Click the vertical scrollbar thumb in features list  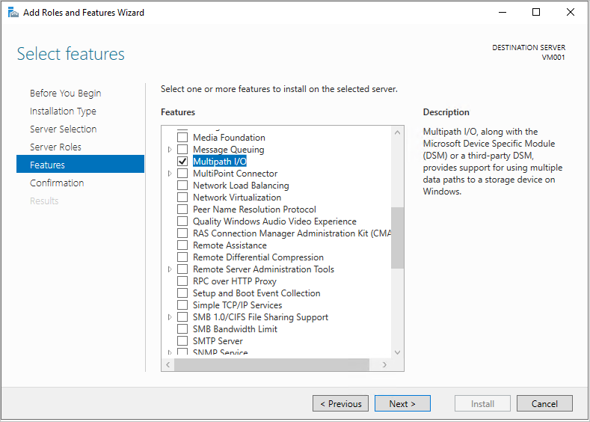point(397,237)
